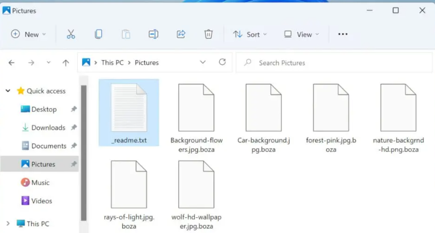435x233 pixels.
Task: Collapse the Quick access tree section
Action: (x=8, y=91)
